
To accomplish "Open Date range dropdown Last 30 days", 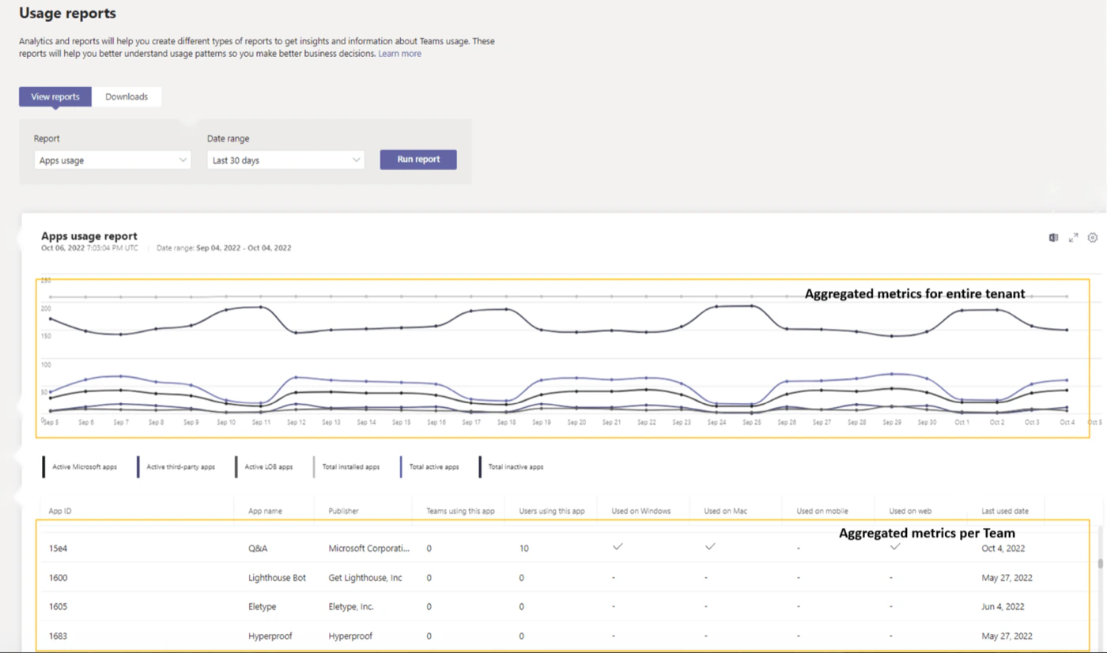I will pos(285,160).
